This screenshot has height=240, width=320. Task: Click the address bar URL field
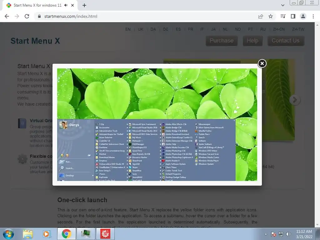coord(147,16)
